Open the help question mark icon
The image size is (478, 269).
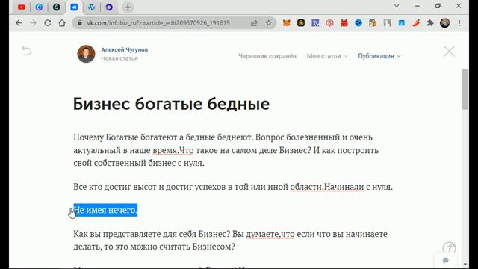[449, 248]
